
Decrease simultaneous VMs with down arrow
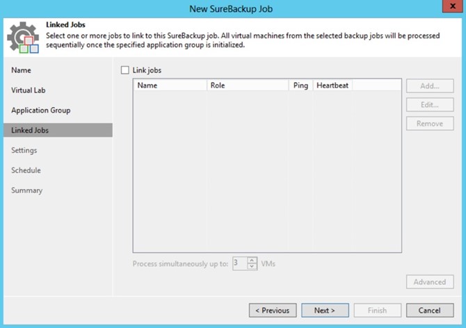pyautogui.click(x=252, y=267)
